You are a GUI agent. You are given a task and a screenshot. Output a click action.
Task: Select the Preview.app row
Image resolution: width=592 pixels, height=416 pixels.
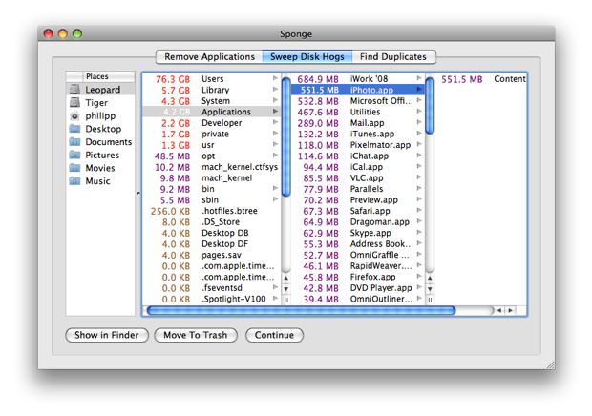tap(357, 200)
